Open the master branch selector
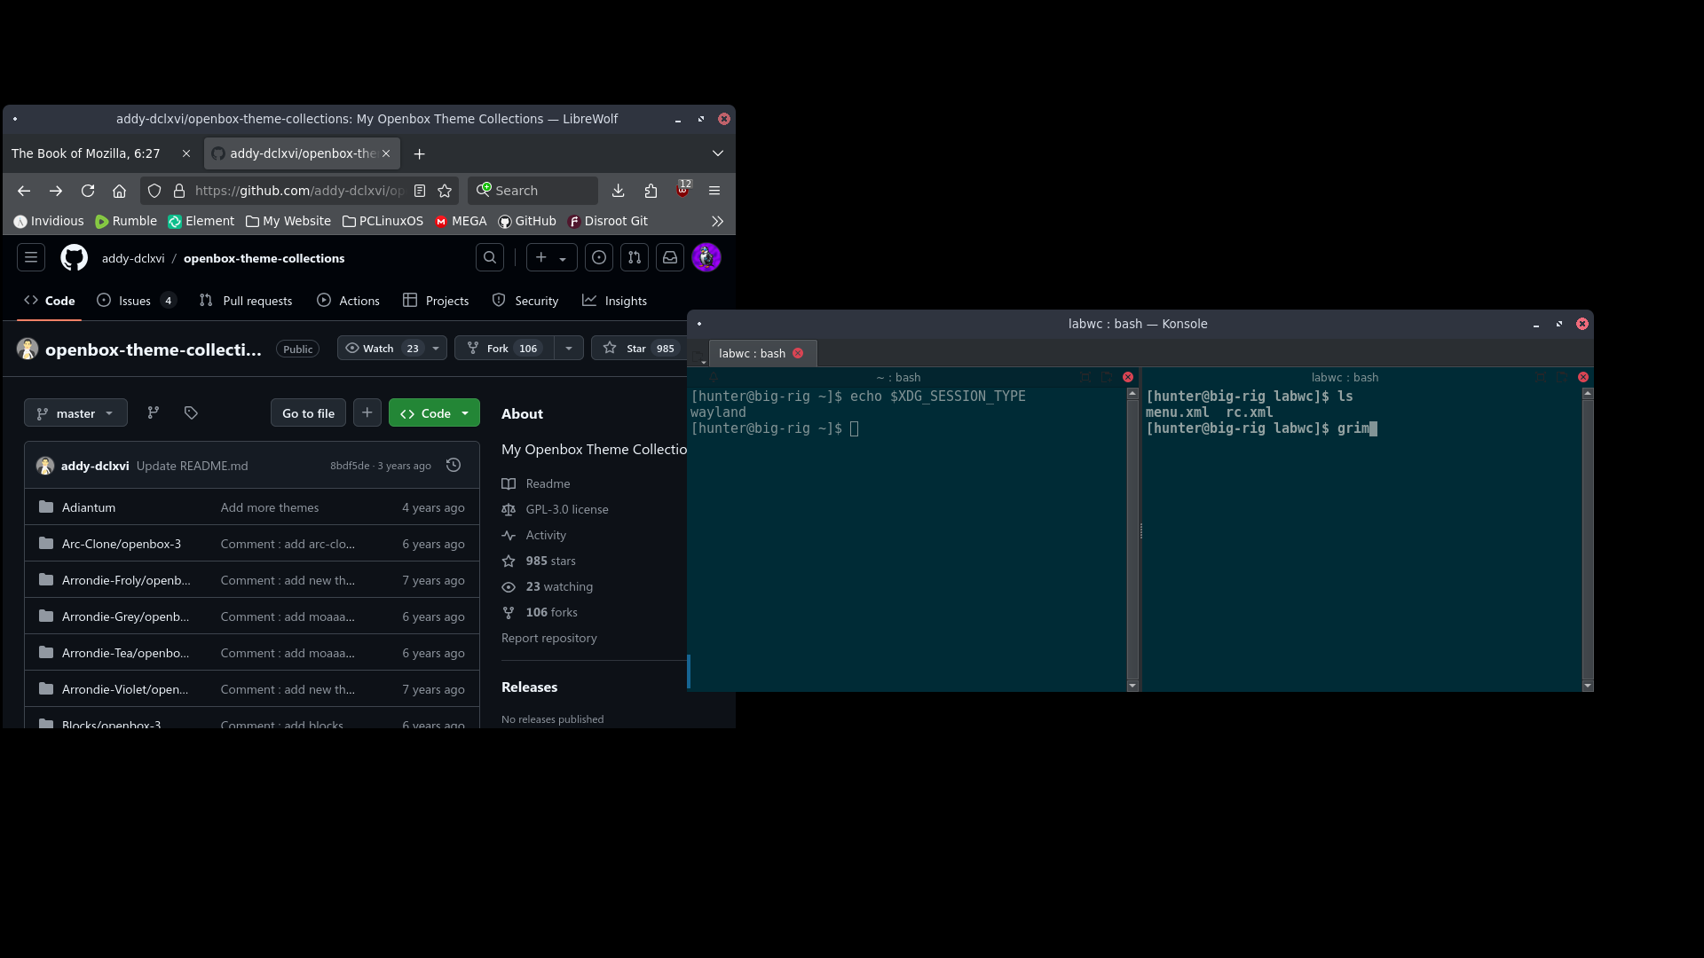Screen dimensions: 1704x958 (75, 413)
